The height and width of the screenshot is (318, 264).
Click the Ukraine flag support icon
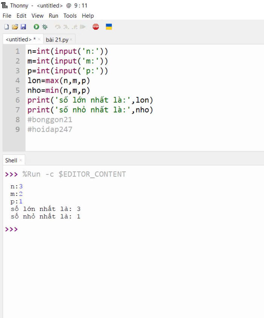[109, 27]
